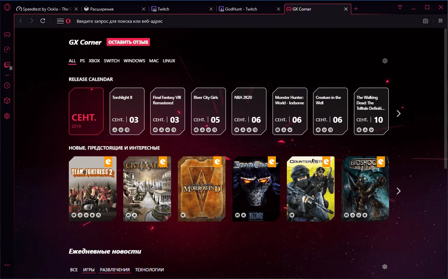Close the Speedtest by Ookla tab
This screenshot has width=448, height=279.
point(76,9)
